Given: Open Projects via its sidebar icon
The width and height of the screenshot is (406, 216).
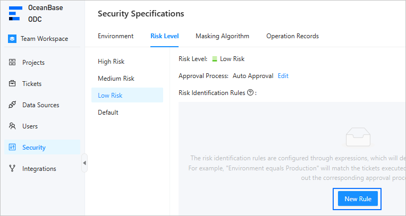Looking at the screenshot, I should [12, 63].
